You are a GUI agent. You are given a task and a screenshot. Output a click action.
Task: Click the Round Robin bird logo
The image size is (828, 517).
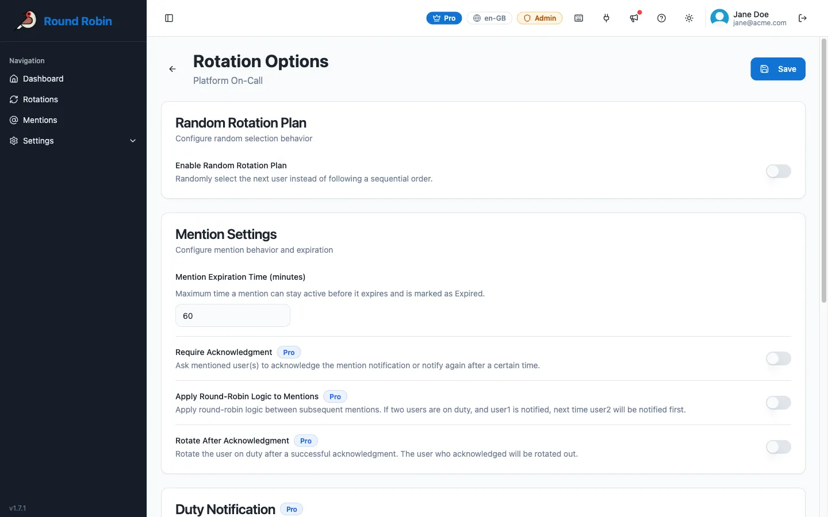[x=26, y=21]
